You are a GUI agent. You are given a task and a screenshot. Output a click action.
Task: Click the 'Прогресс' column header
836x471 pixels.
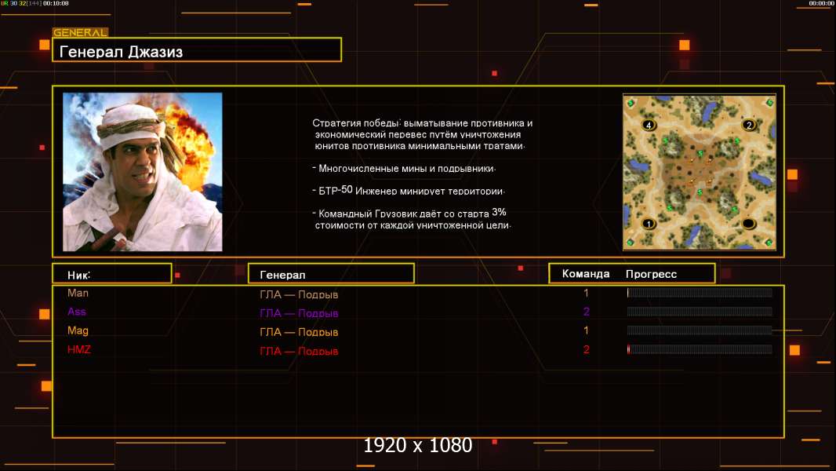pos(651,274)
